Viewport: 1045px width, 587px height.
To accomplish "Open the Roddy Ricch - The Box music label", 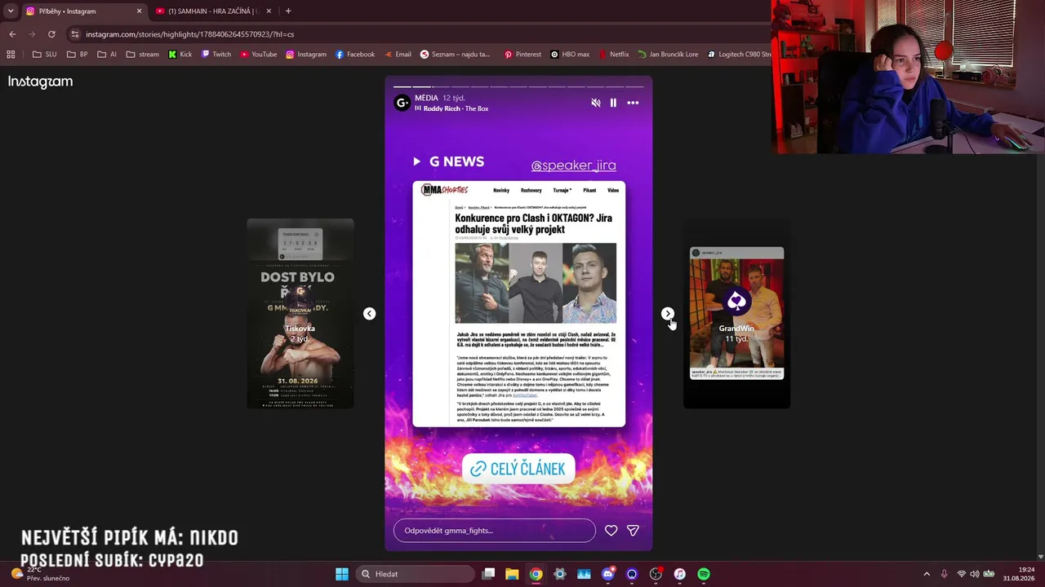I will [x=451, y=108].
